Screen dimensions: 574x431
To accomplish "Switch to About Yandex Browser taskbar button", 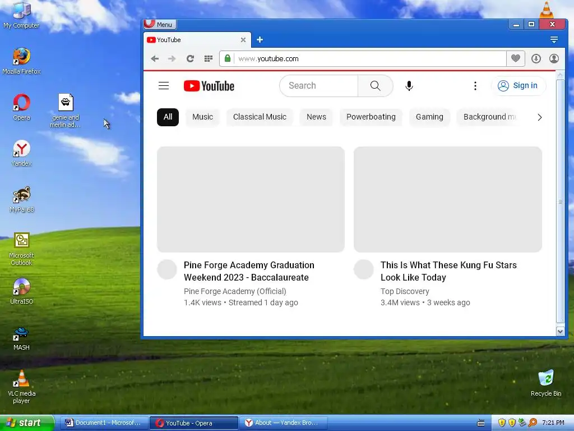I will click(283, 423).
